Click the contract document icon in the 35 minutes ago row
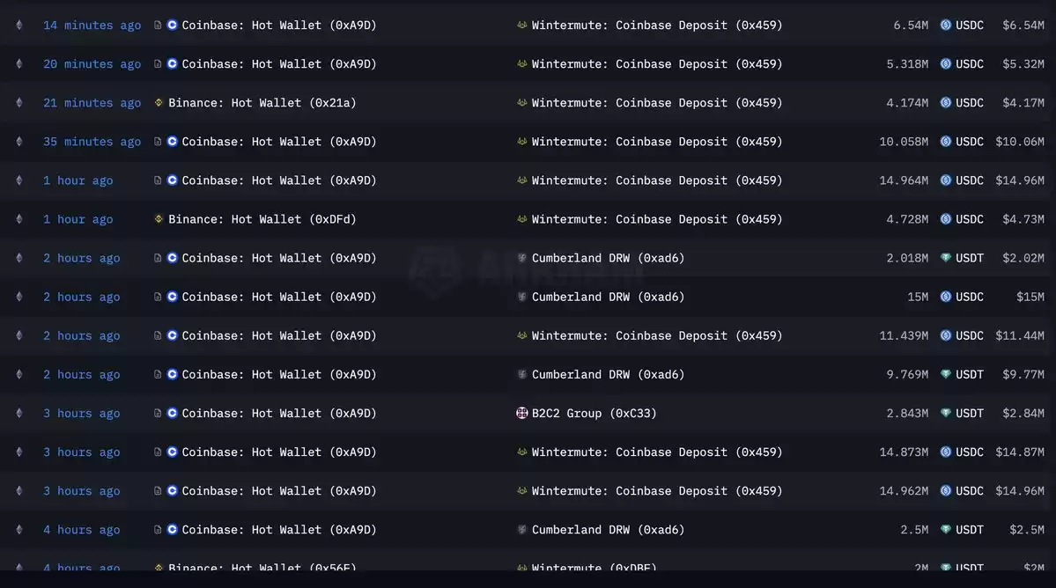 158,142
